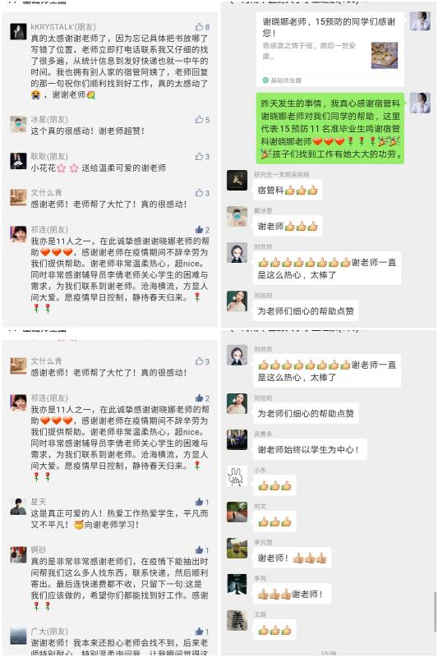Viewport: 438px width, 657px height.
Task: Toggle the like on 钢砂's comment
Action: click(199, 549)
